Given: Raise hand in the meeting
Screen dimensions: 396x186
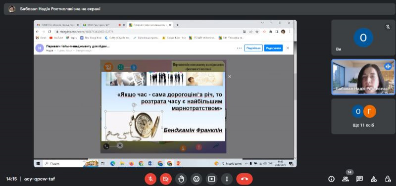Looking at the screenshot, I should point(181,179).
